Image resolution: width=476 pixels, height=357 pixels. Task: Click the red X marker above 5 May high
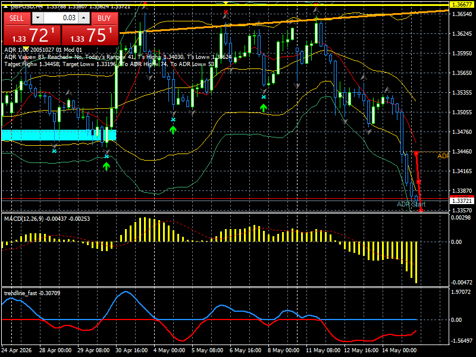click(x=226, y=12)
